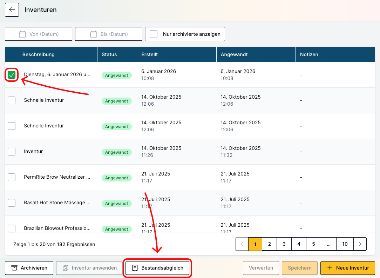Click the Archivieren box icon

click(14, 268)
